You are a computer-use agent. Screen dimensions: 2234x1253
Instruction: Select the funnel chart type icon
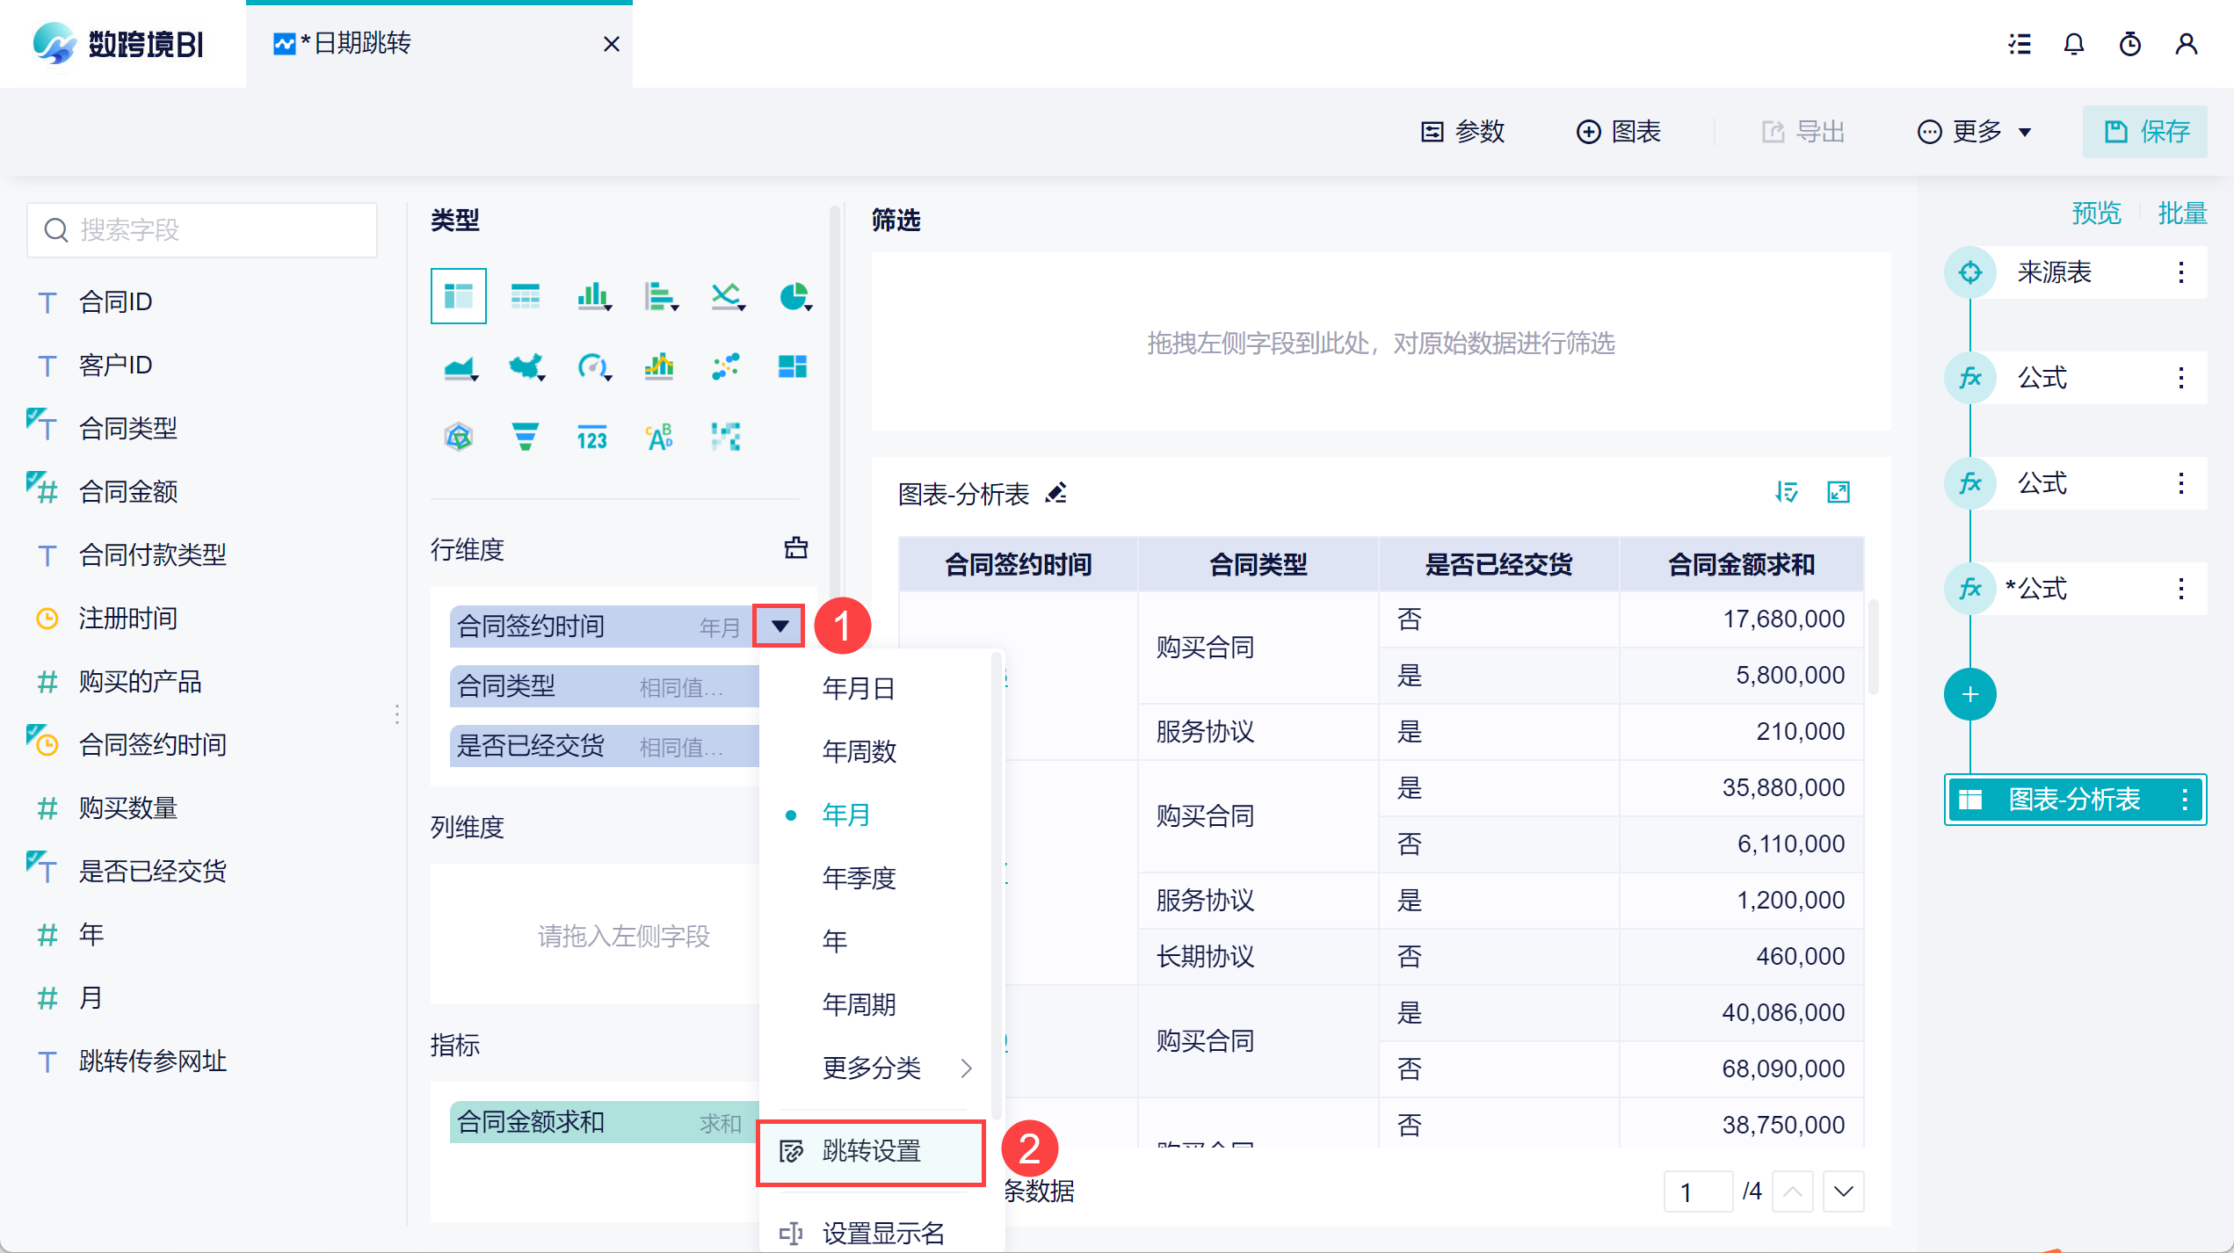pyautogui.click(x=525, y=437)
